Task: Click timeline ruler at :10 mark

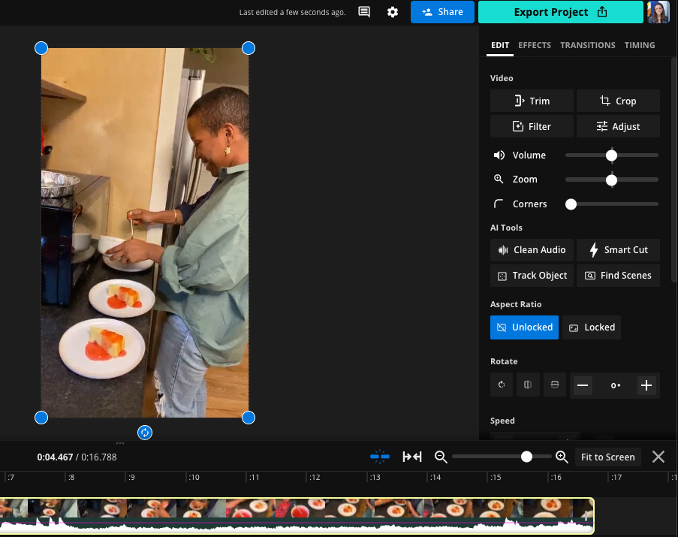Action: pos(194,478)
